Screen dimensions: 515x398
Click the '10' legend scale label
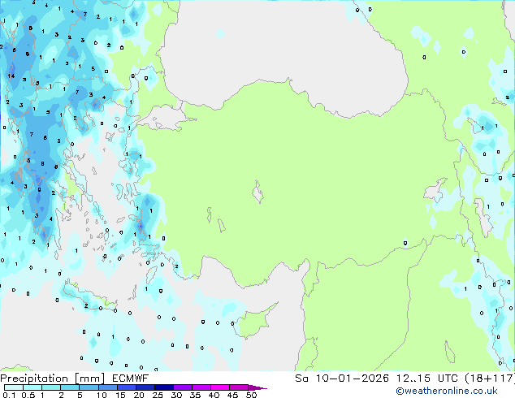[x=102, y=395]
